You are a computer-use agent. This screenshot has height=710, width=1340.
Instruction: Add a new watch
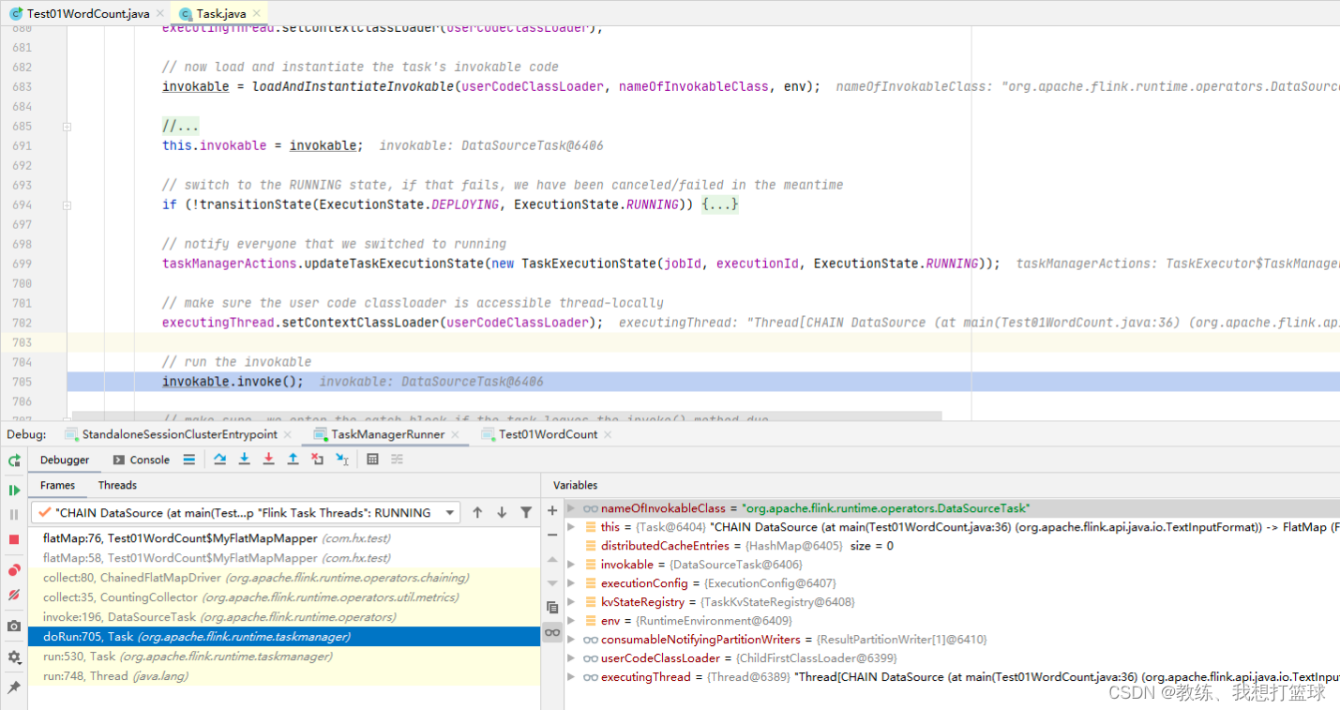552,510
